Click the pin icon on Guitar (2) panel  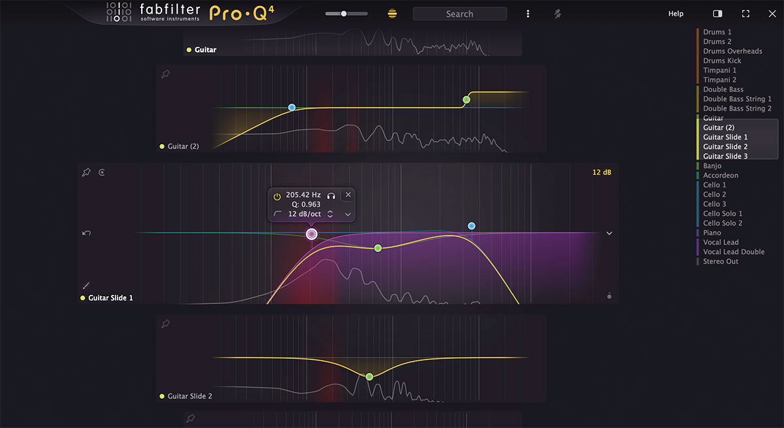tap(165, 74)
